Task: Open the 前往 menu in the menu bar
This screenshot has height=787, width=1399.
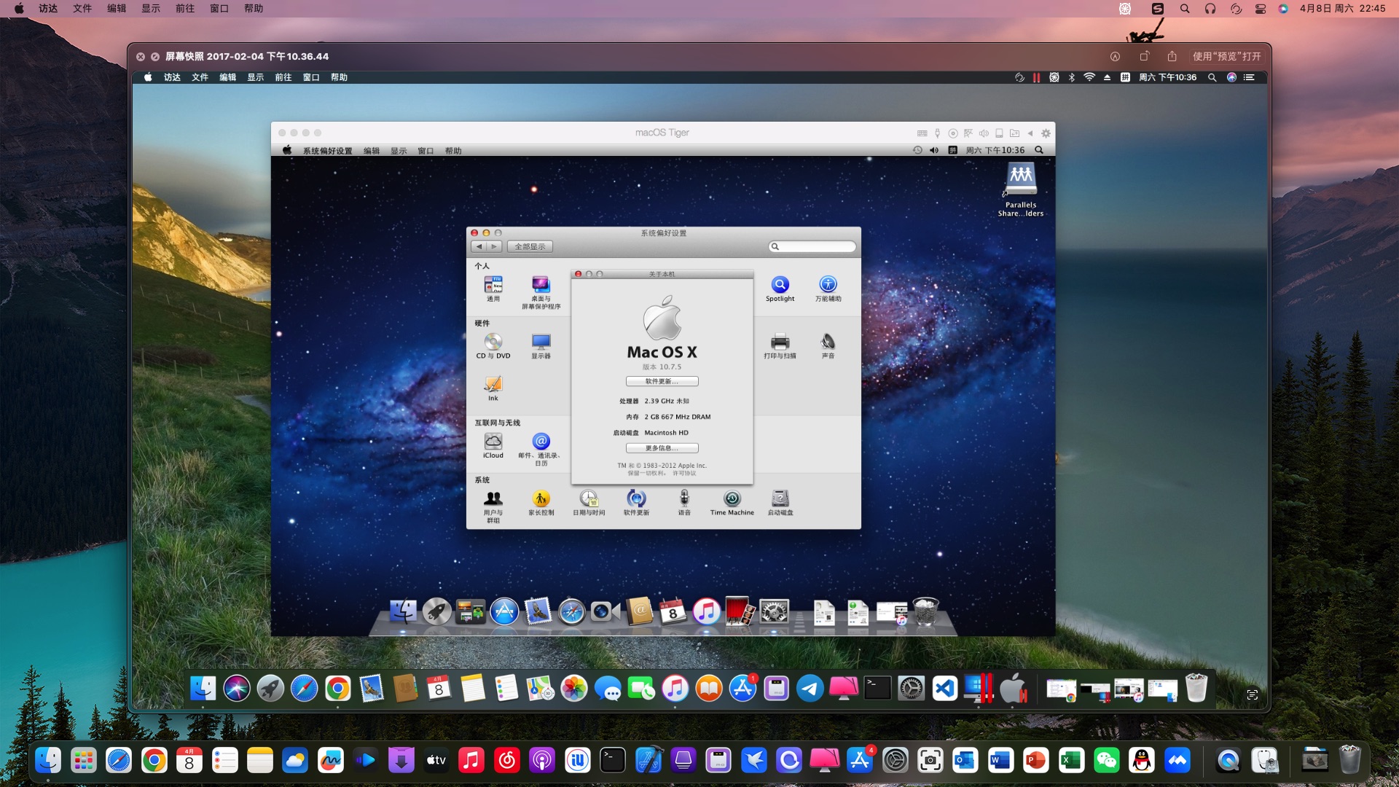Action: [x=185, y=8]
